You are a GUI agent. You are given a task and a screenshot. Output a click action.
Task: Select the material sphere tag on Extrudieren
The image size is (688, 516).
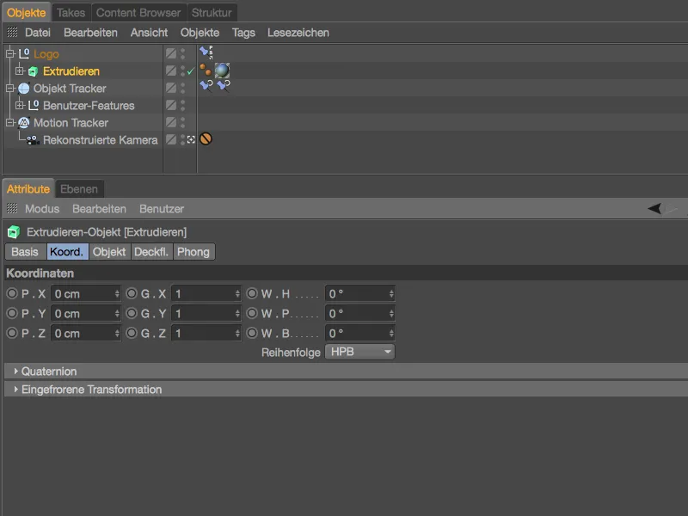222,71
